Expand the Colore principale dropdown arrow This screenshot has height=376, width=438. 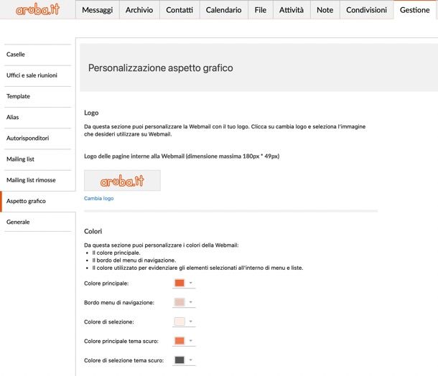tap(191, 283)
